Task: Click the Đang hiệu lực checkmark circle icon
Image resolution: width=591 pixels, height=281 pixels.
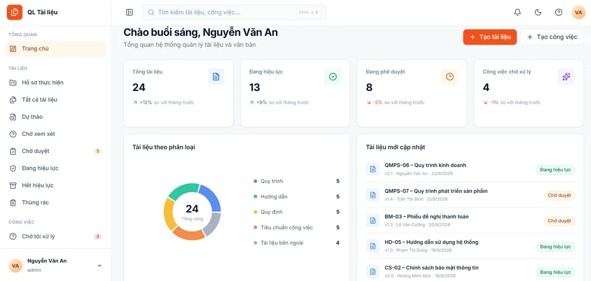Action: click(333, 77)
